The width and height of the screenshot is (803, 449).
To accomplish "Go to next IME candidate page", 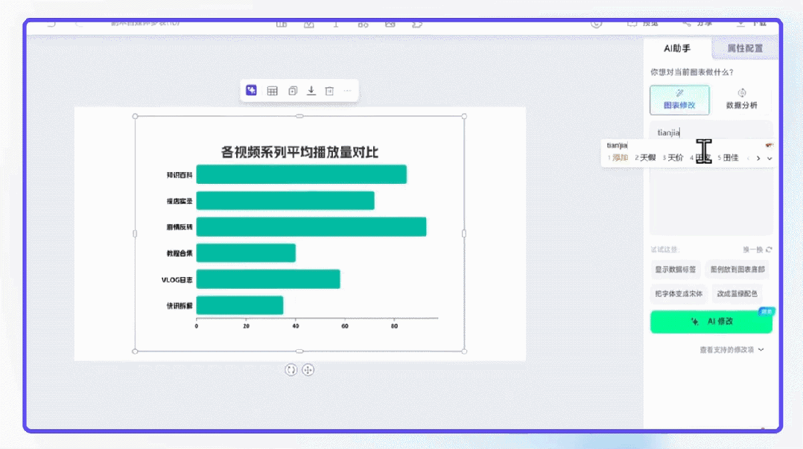I will coord(758,158).
